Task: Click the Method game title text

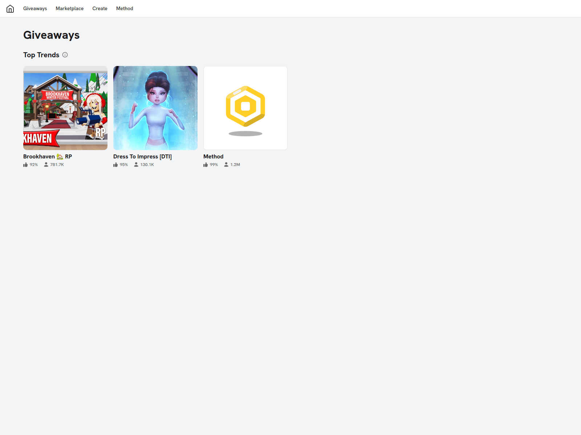Action: point(213,156)
